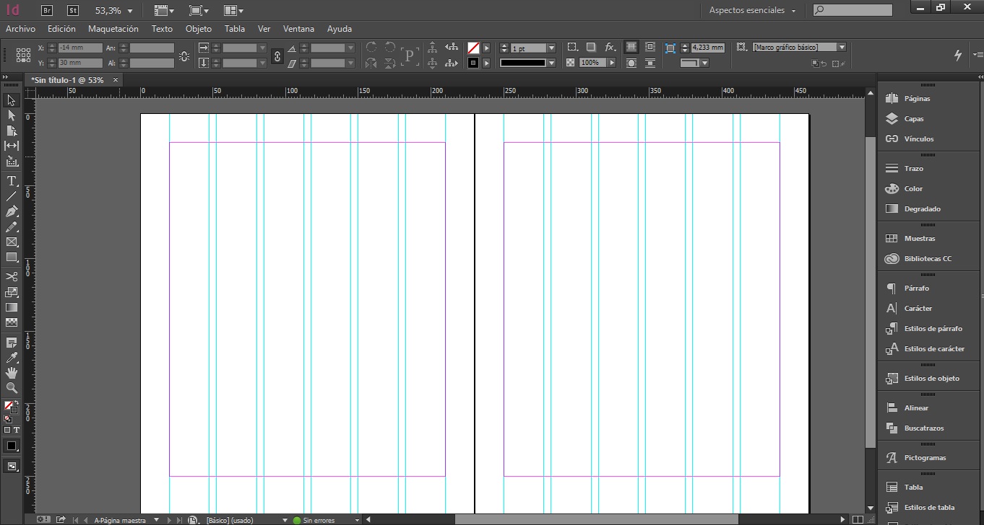Click the fill color swatch in control bar

click(473, 48)
